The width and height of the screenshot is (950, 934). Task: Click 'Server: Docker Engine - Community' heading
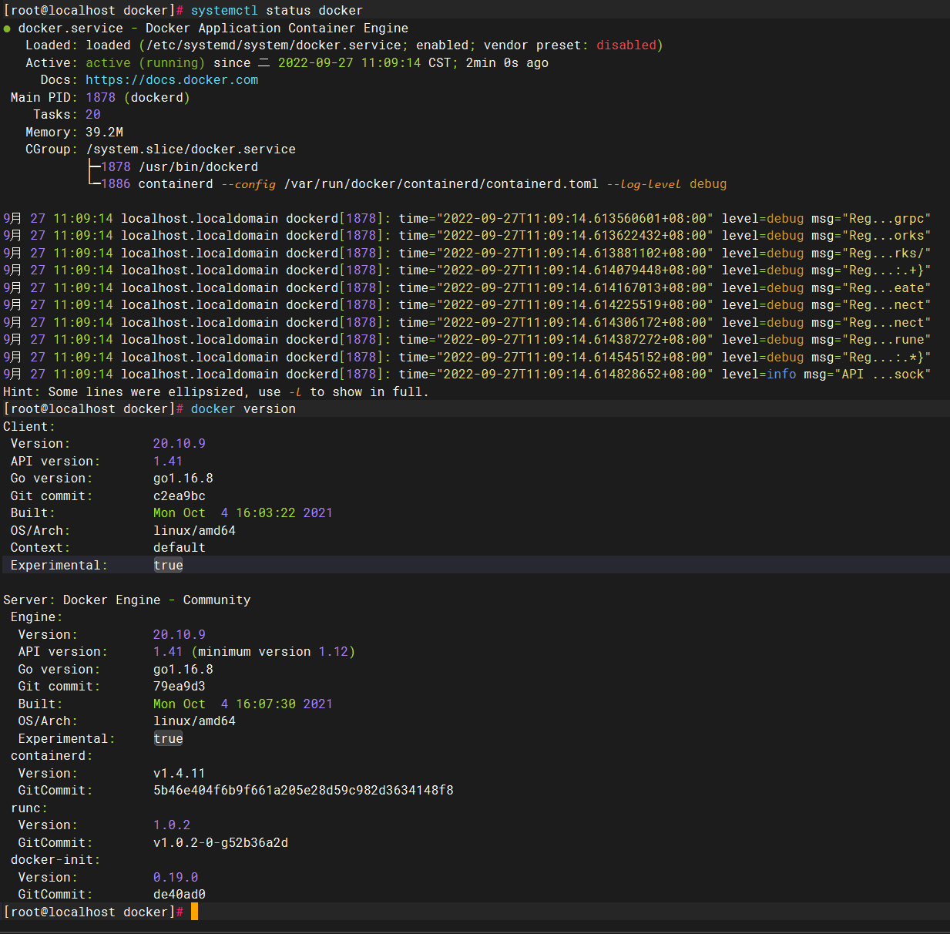click(127, 600)
